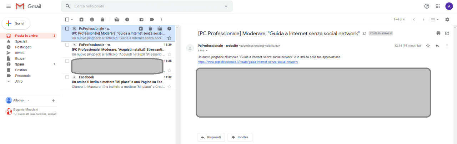Star the open message from PcProfessionale

click(428, 46)
